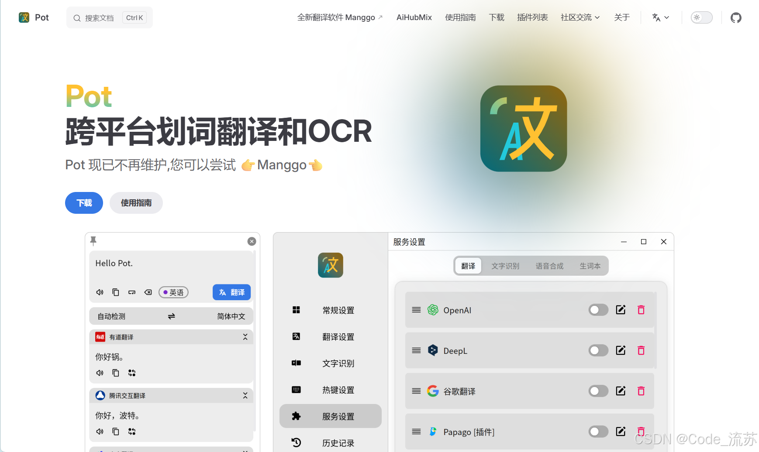Toggle the site dark/light theme switch
Screen dimensions: 759x452
point(701,17)
